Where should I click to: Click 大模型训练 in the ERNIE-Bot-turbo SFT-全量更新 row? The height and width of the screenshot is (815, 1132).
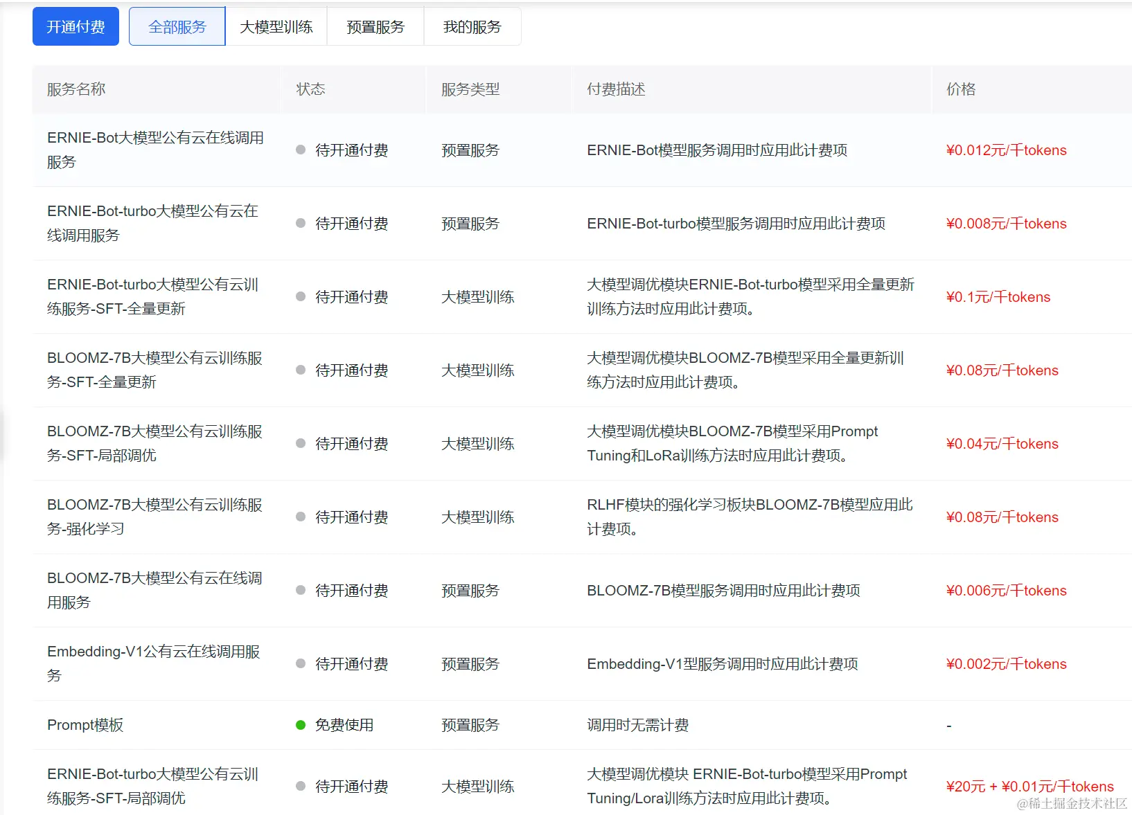478,297
